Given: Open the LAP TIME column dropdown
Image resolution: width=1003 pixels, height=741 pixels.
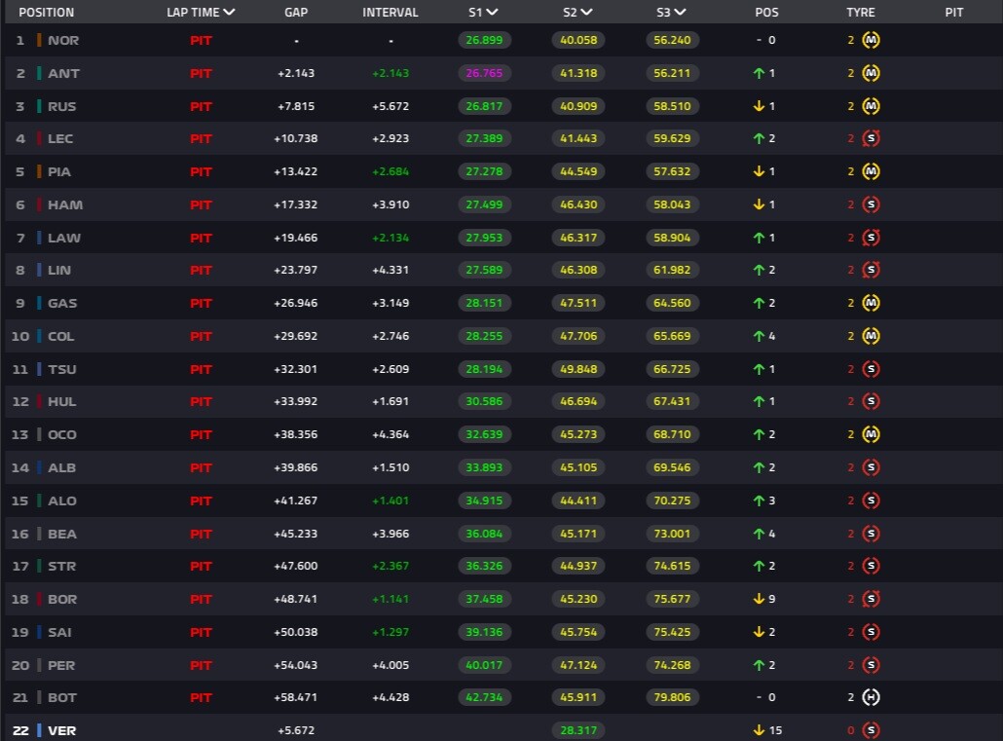Looking at the screenshot, I should click(x=229, y=12).
